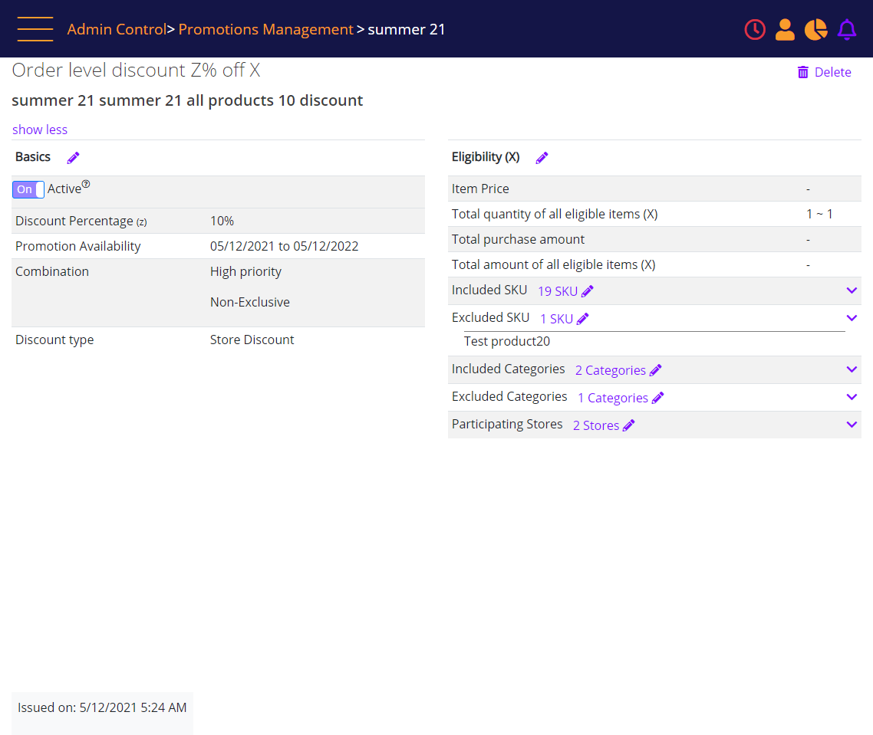
Task: Click the Order level discount heading
Action: pos(136,70)
